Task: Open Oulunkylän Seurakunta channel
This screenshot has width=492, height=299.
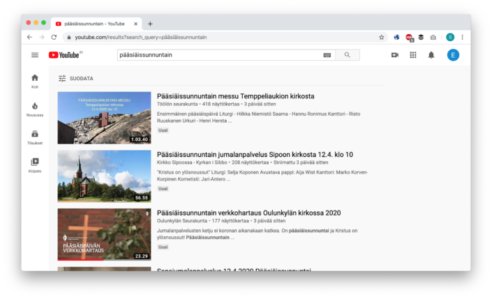Action: 182,221
